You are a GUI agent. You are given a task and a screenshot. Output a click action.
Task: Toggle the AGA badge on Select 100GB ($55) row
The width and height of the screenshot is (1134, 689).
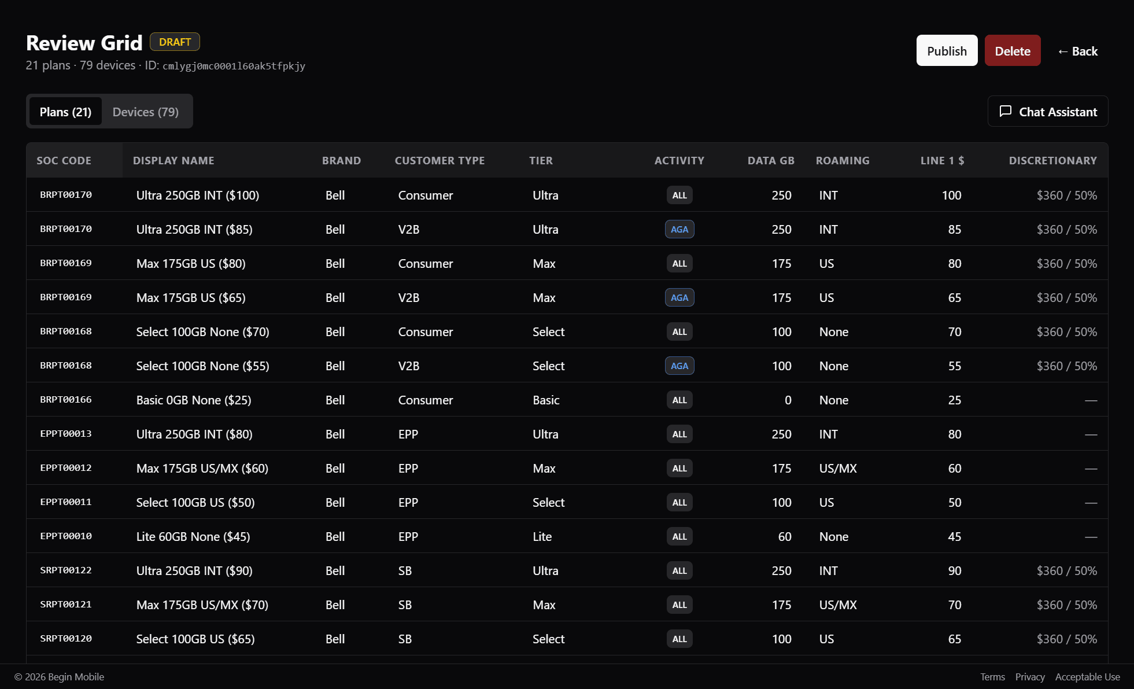coord(679,366)
